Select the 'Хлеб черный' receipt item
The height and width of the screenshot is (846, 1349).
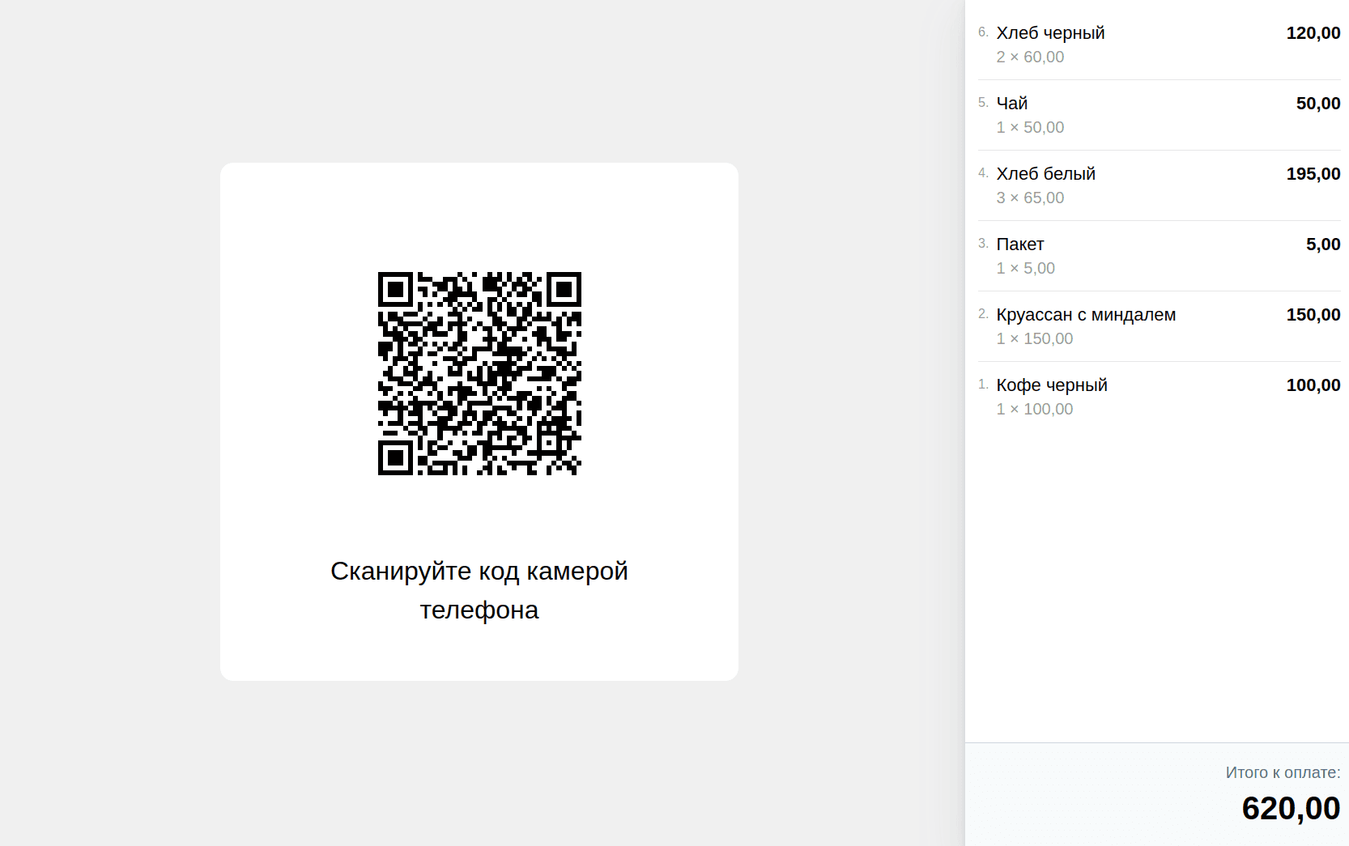pos(1050,33)
